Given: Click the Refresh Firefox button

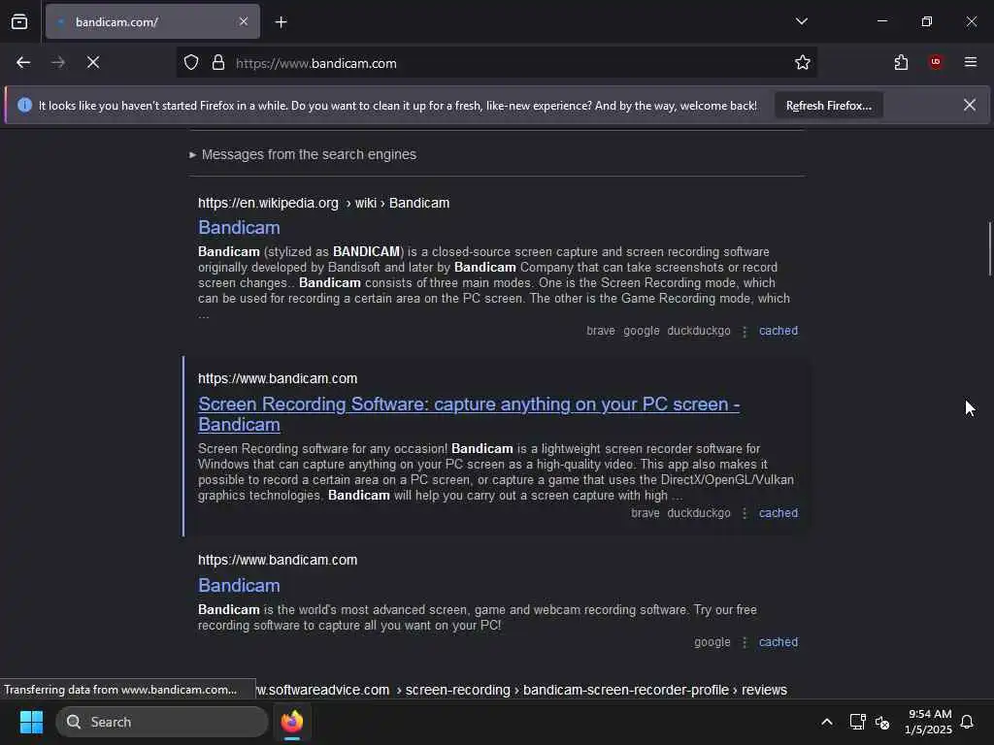Looking at the screenshot, I should 829,106.
